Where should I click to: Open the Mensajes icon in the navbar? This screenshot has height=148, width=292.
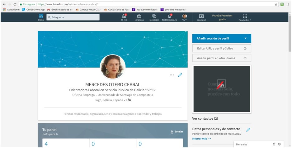tap(154, 17)
